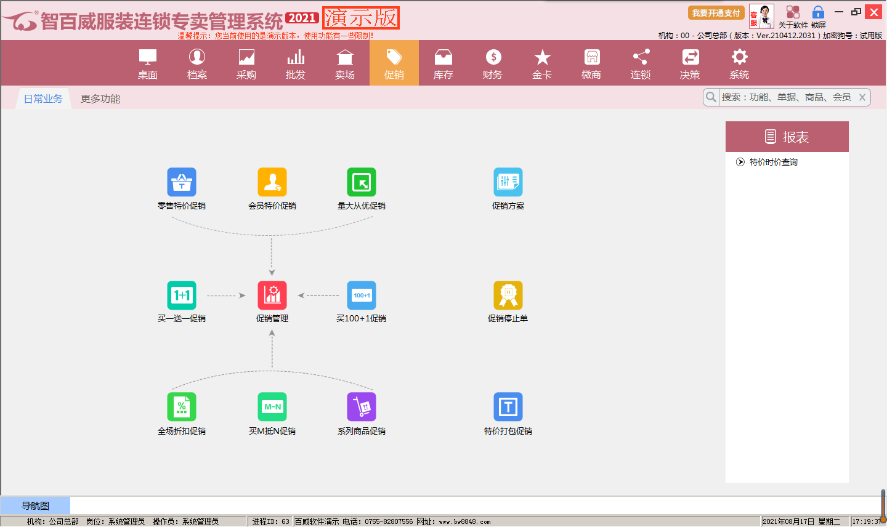Expand 特价时价查询 report entry

pyautogui.click(x=773, y=163)
